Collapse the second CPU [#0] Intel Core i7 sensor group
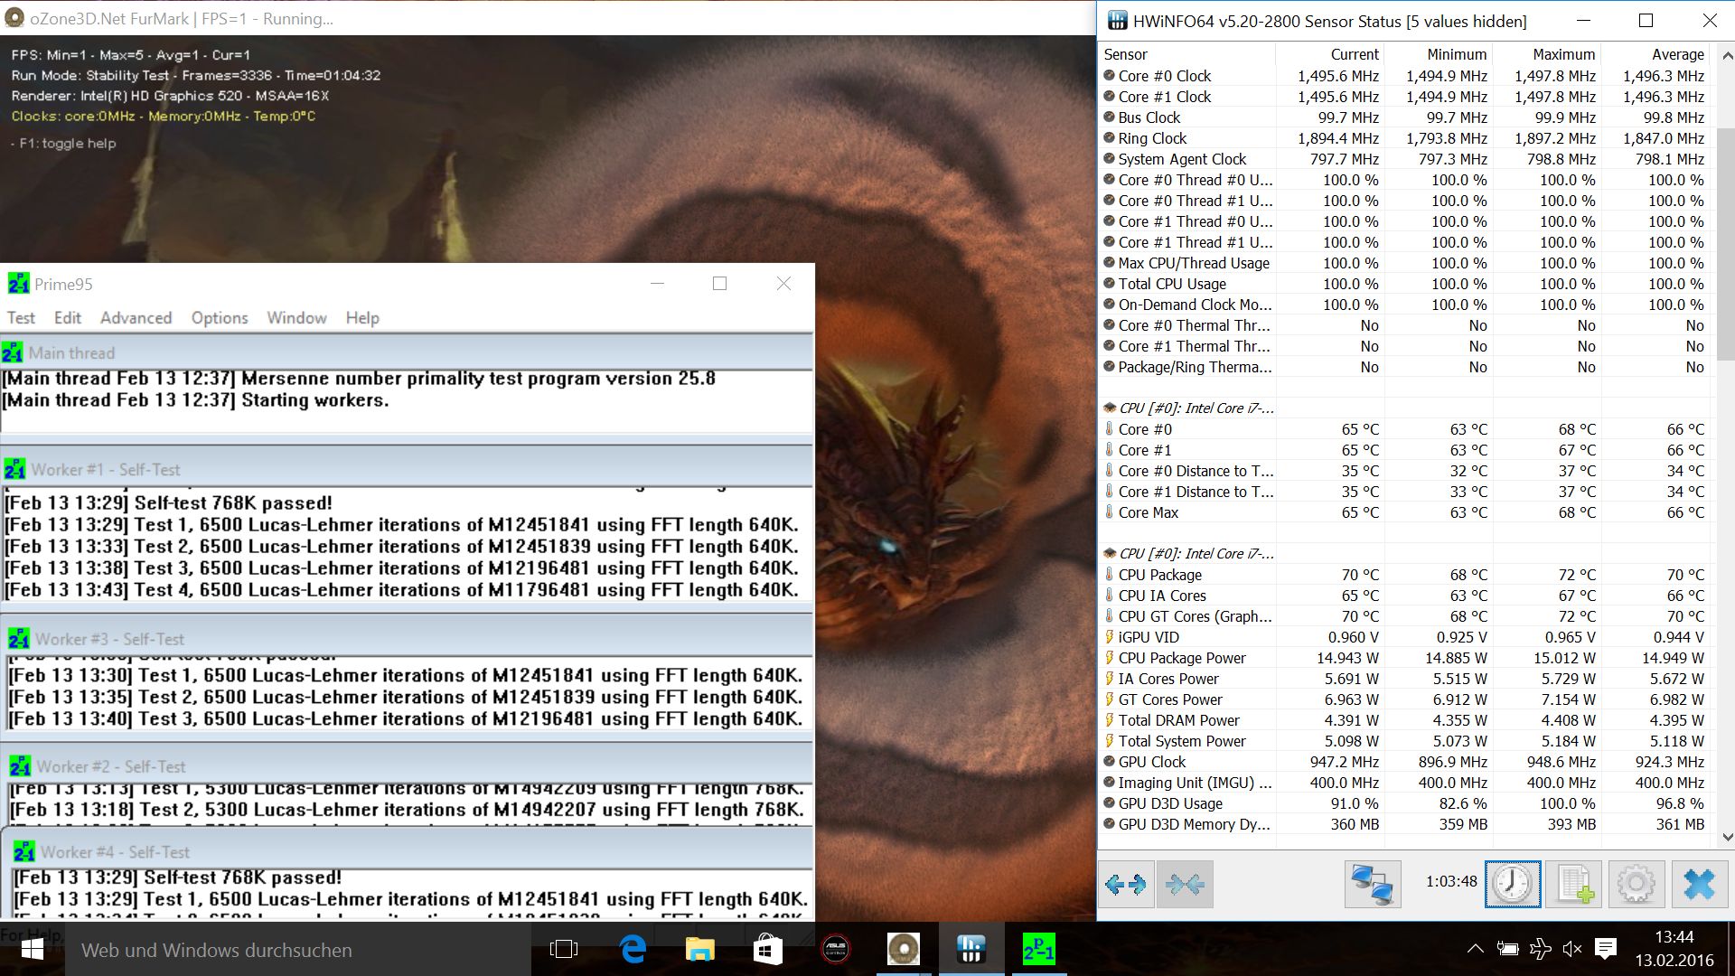Viewport: 1735px width, 976px height. pyautogui.click(x=1110, y=554)
